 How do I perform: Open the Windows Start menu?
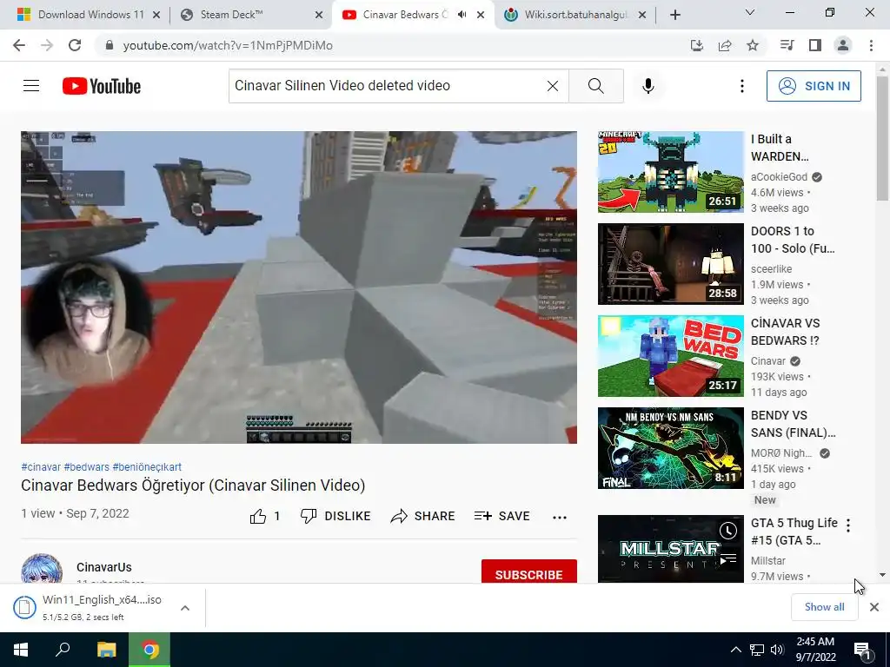(21, 650)
